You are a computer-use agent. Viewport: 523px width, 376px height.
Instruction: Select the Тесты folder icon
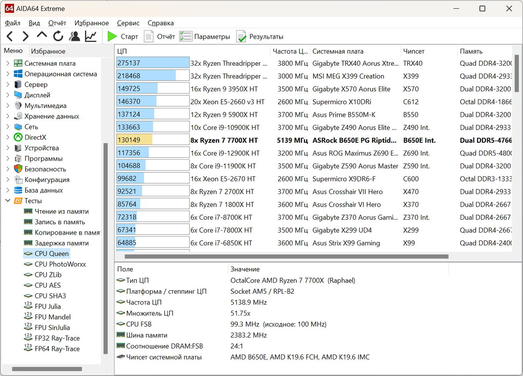coord(18,201)
